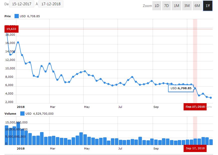Screen dimensions: 218x155
Task: Click the USD:6,708.85 tooltip label
Action: pyautogui.click(x=181, y=88)
